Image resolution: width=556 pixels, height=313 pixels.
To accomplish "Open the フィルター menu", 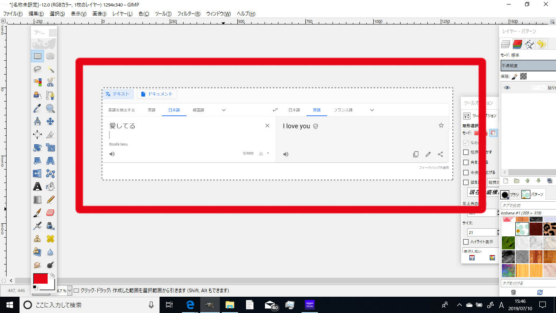I will tap(189, 14).
